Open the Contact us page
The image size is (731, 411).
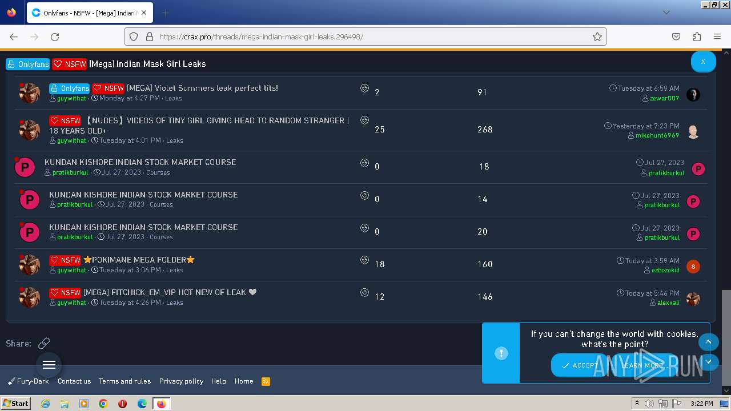pos(74,381)
